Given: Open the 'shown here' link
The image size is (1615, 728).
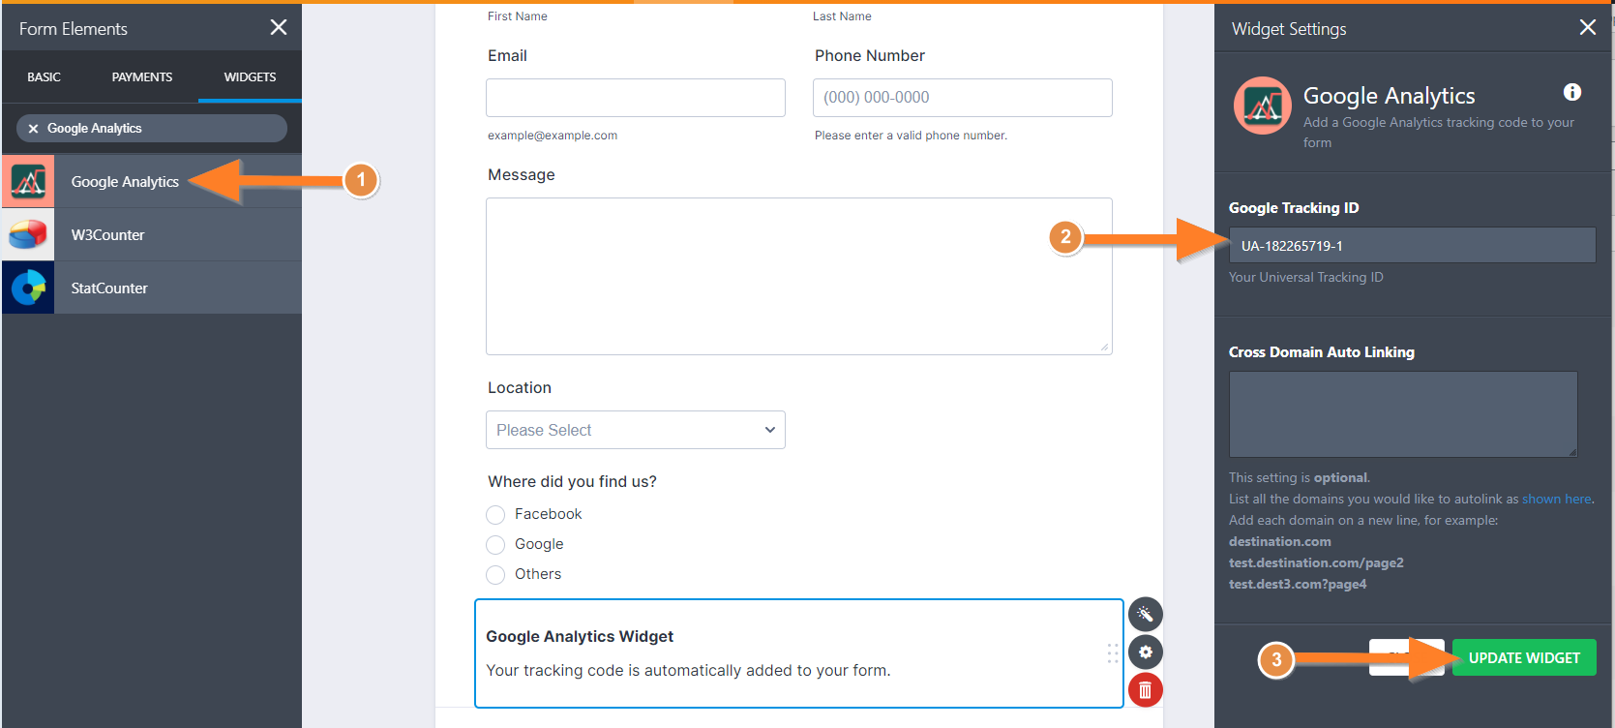Looking at the screenshot, I should [x=1556, y=500].
